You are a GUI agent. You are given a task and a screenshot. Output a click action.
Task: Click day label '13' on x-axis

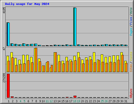(x=55, y=101)
